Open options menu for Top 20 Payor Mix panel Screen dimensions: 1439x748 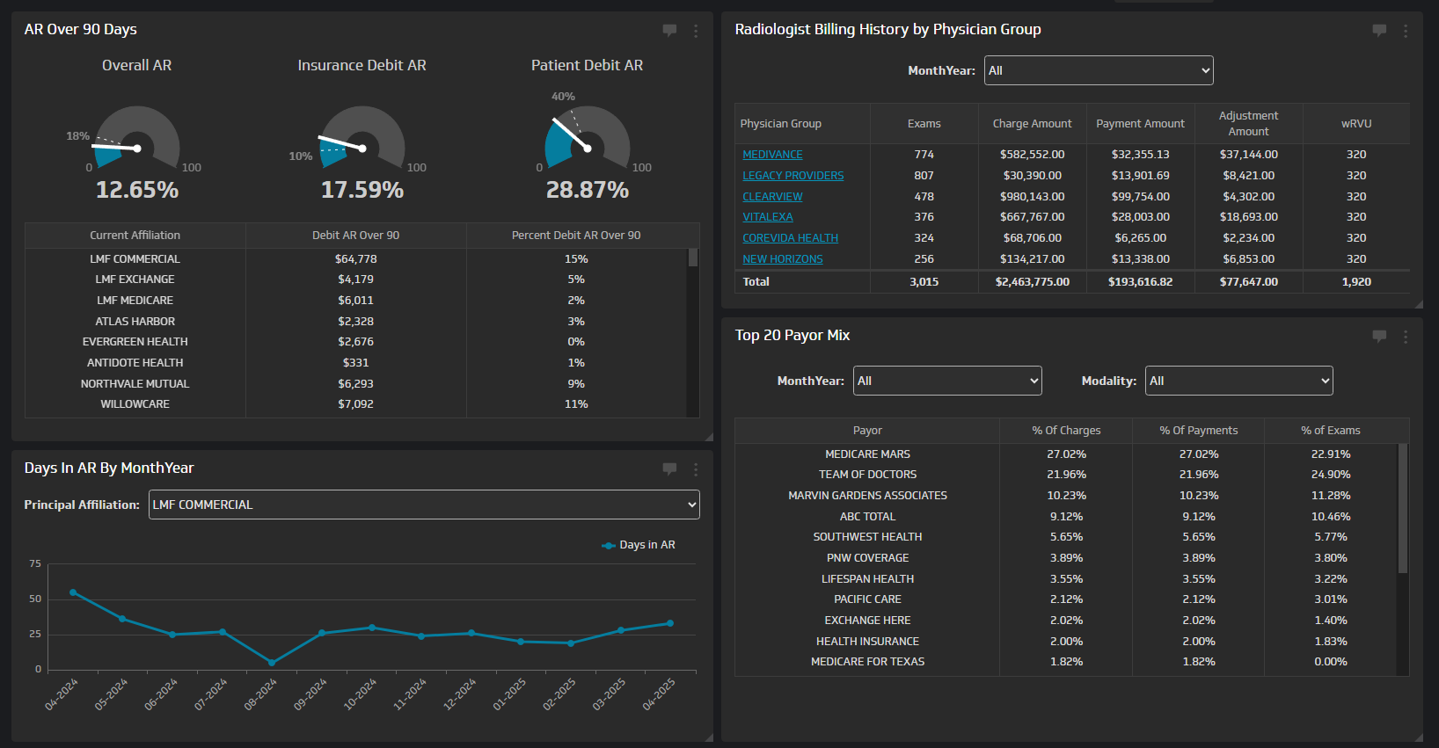coord(1406,337)
